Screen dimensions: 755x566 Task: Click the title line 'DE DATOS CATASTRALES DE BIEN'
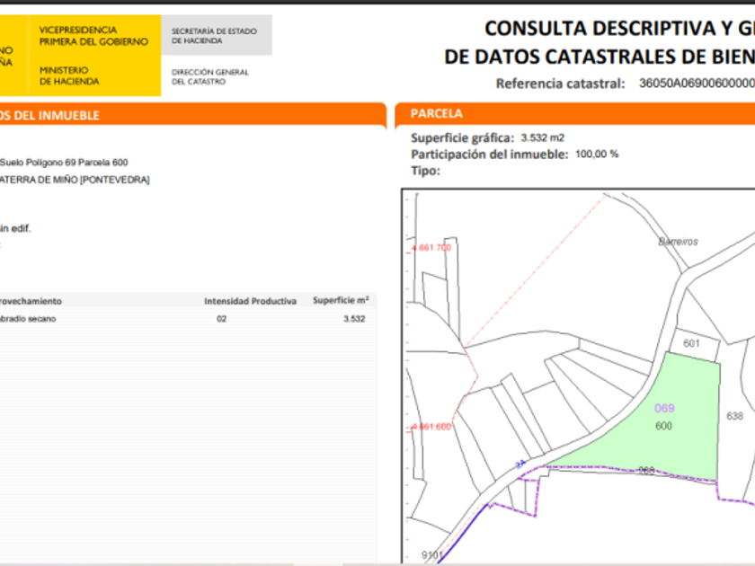[600, 57]
